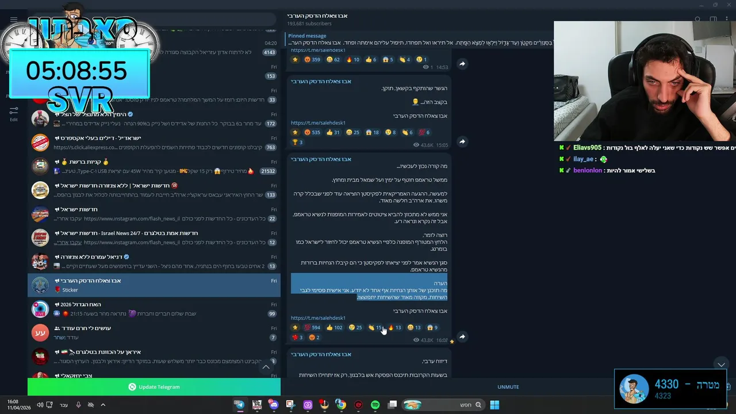Forward the 16:02 message using share arrow
Screen dimensions: 736x414
(x=462, y=337)
